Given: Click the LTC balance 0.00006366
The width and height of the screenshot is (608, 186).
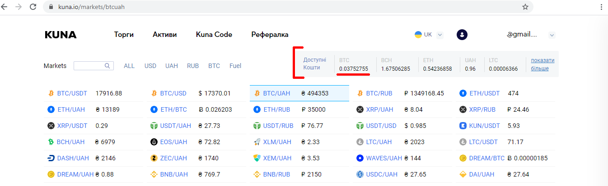Looking at the screenshot, I should click(503, 69).
